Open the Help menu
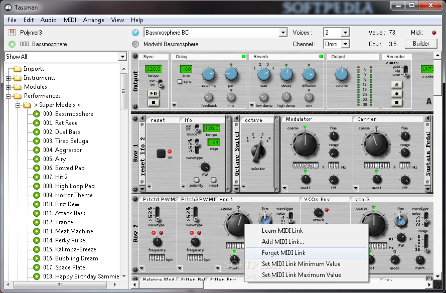This screenshot has height=293, width=446. point(137,20)
